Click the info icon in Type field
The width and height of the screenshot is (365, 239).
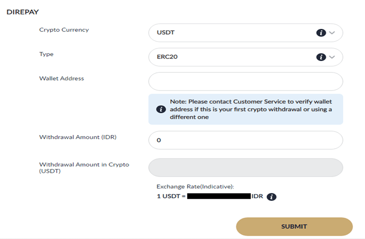point(321,57)
